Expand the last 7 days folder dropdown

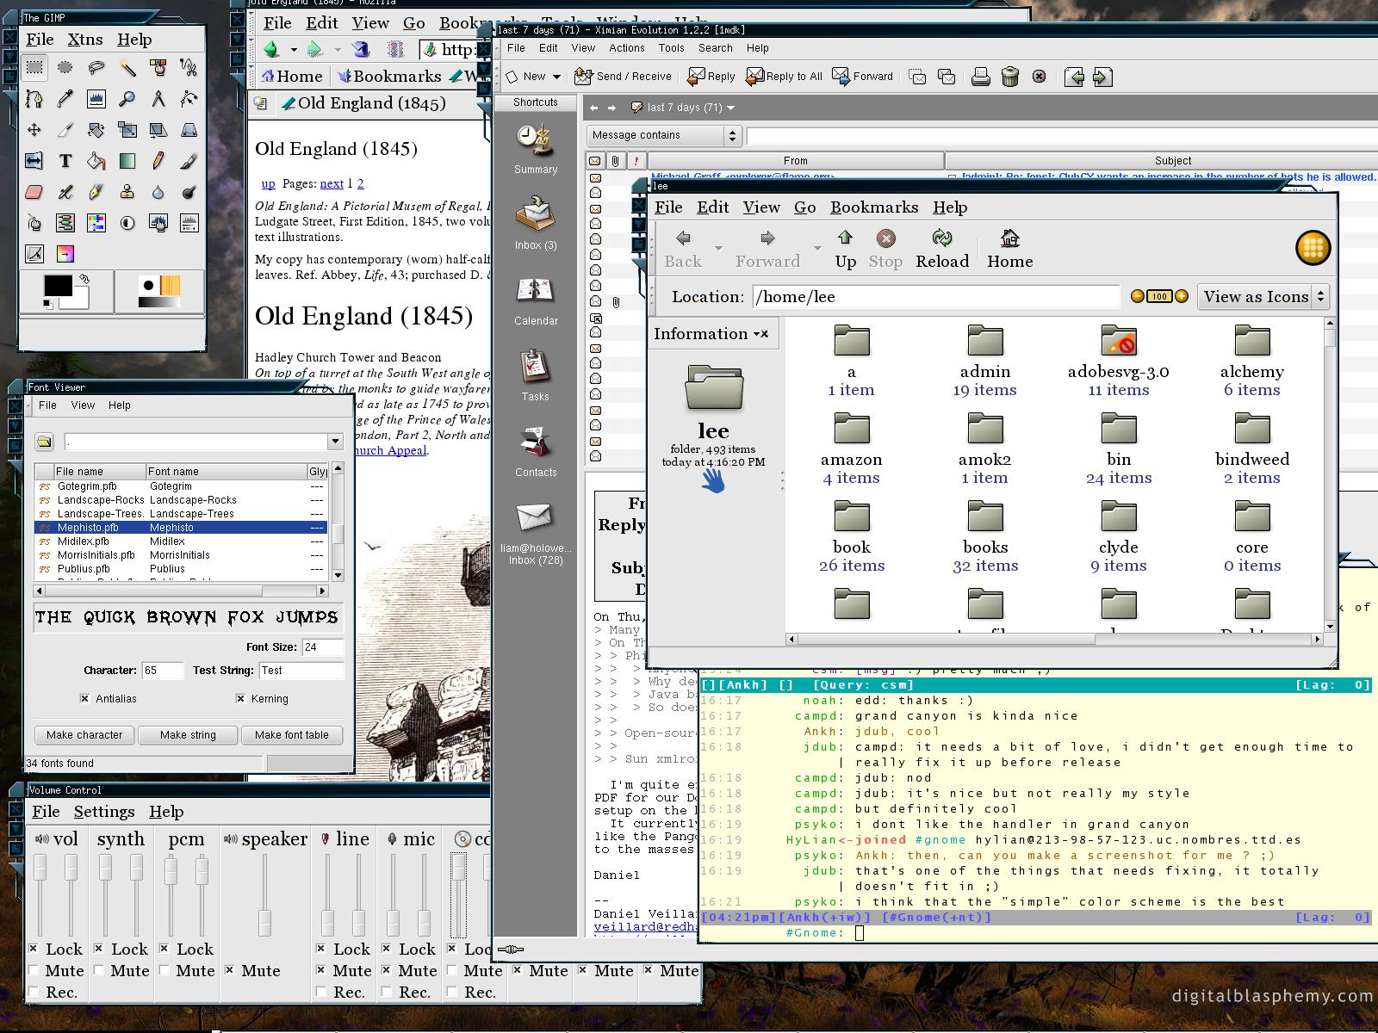click(730, 108)
